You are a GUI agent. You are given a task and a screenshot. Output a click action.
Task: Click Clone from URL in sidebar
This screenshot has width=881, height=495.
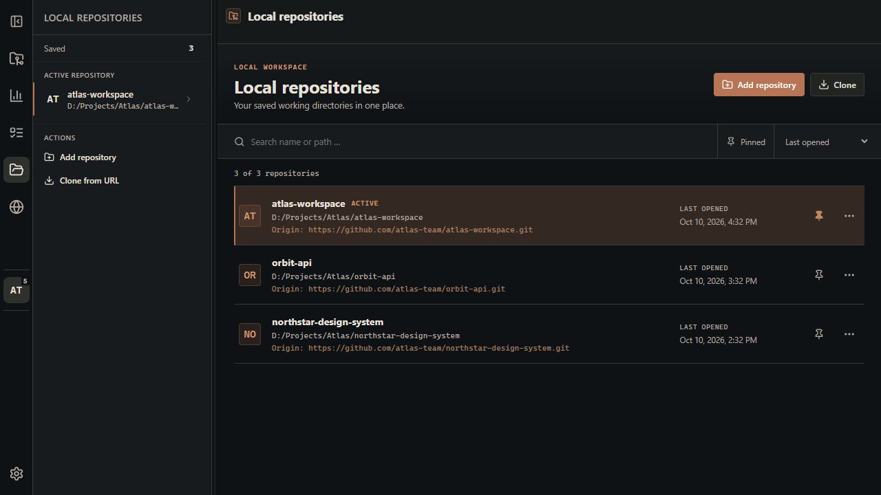pos(82,181)
